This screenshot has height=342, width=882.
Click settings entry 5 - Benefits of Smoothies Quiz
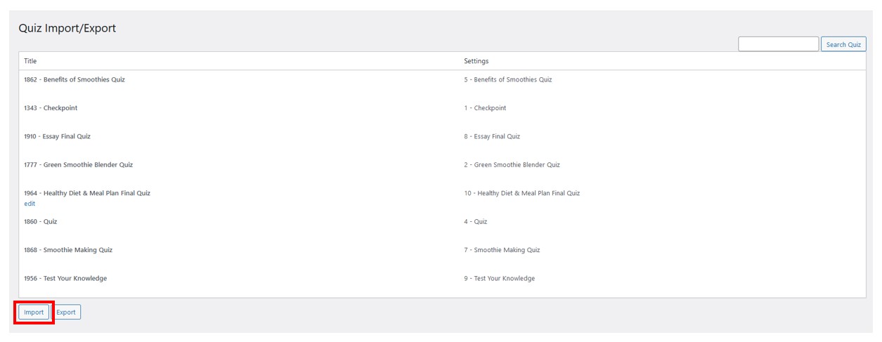508,79
